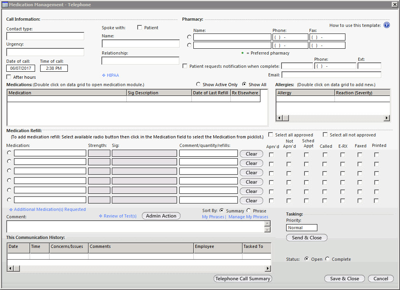
Task: Click the Allergy column header
Action: [305, 93]
